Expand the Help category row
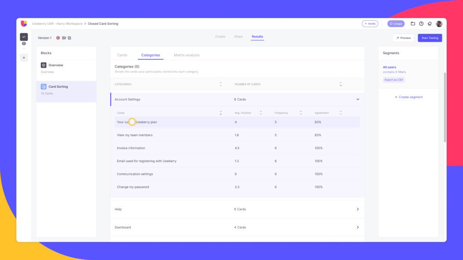The height and width of the screenshot is (260, 463). (x=358, y=209)
